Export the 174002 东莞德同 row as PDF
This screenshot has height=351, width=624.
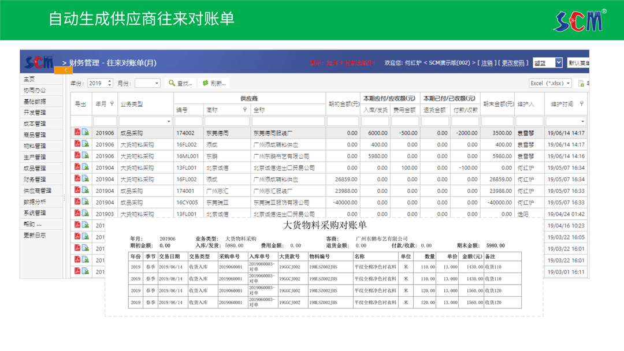[77, 133]
